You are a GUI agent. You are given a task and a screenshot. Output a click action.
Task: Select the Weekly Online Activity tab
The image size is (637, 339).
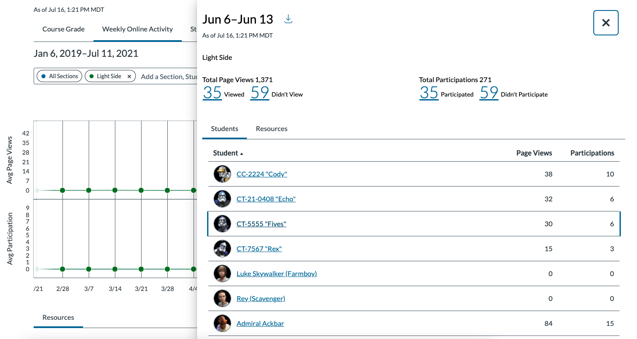pos(138,29)
